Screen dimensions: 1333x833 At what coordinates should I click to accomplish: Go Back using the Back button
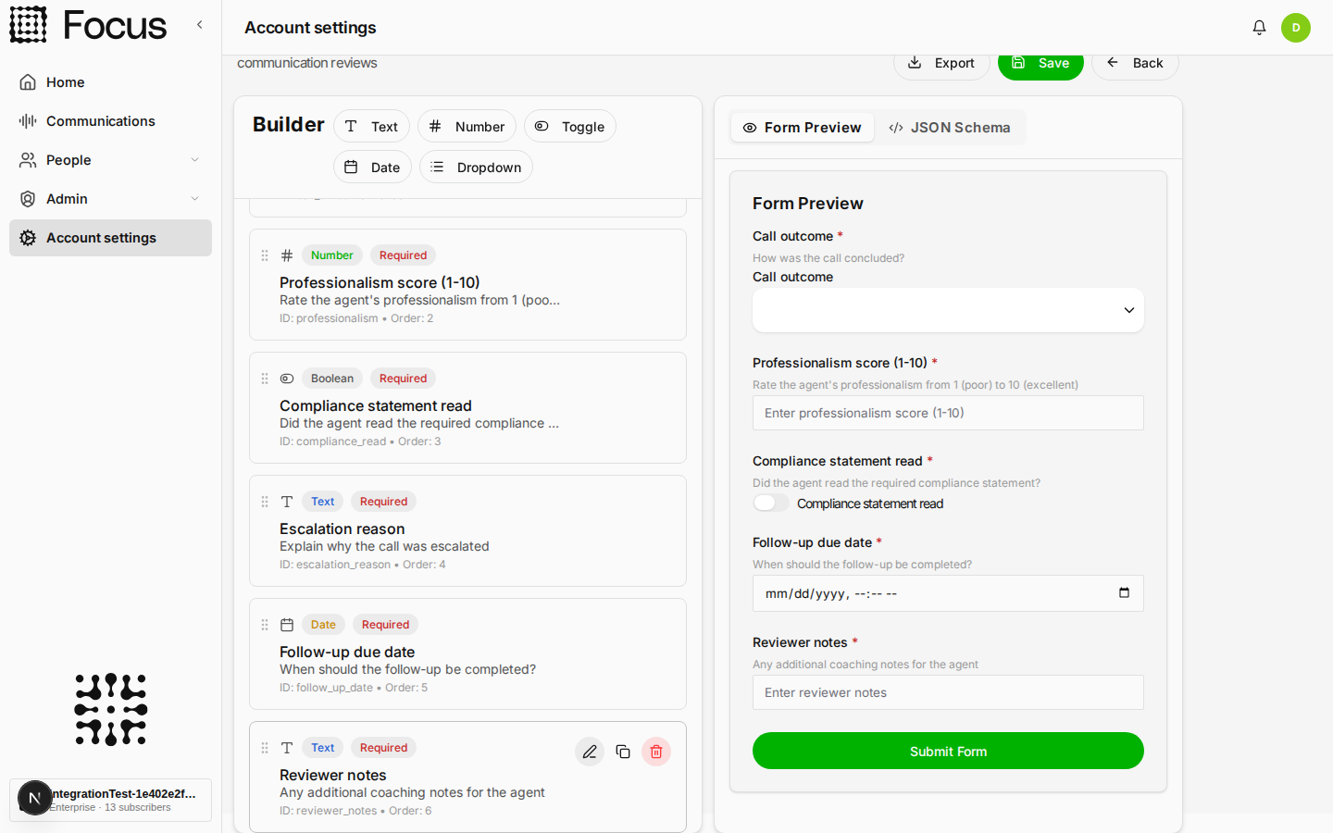tap(1135, 63)
